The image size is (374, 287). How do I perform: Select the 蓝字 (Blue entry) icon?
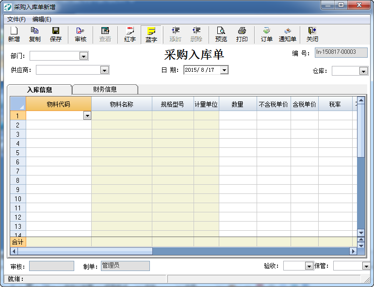pos(151,34)
